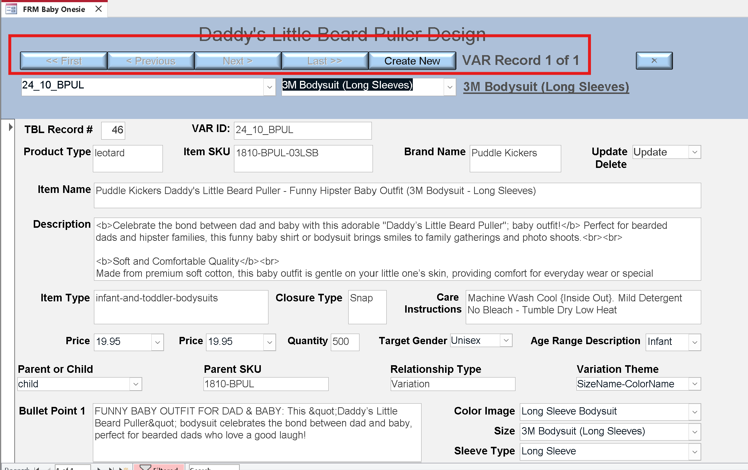The width and height of the screenshot is (748, 470).
Task: Open the Parent or Child dropdown arrow
Action: (x=136, y=384)
